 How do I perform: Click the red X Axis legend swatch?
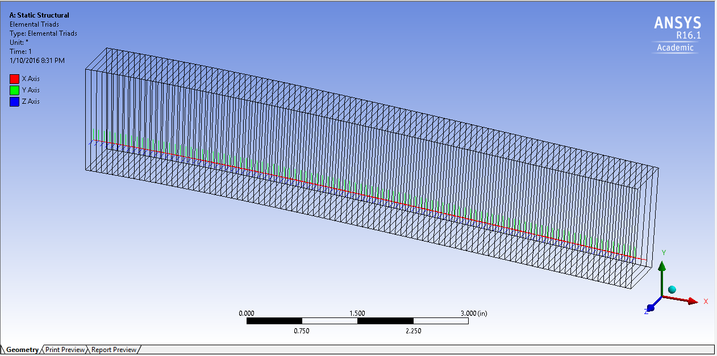(15, 79)
